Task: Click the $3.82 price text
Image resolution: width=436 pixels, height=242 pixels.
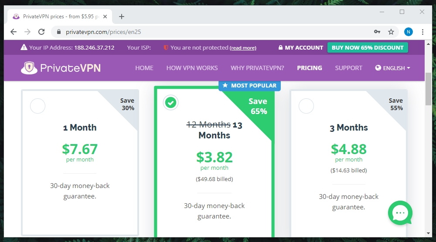Action: tap(215, 158)
